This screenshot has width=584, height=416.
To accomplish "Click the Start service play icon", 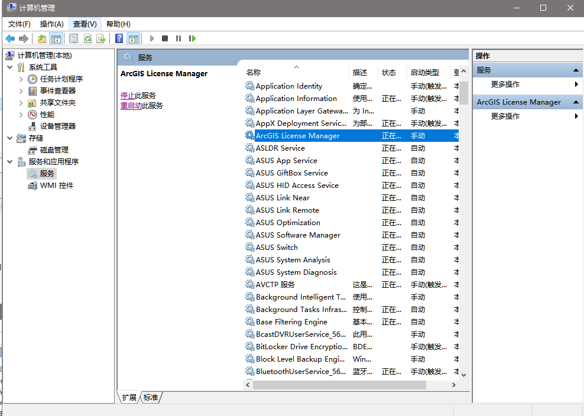I will click(x=151, y=38).
